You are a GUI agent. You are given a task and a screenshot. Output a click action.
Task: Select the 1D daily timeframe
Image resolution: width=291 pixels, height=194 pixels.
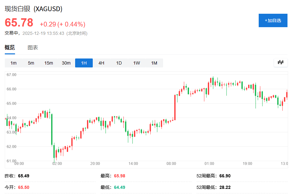click(x=119, y=63)
